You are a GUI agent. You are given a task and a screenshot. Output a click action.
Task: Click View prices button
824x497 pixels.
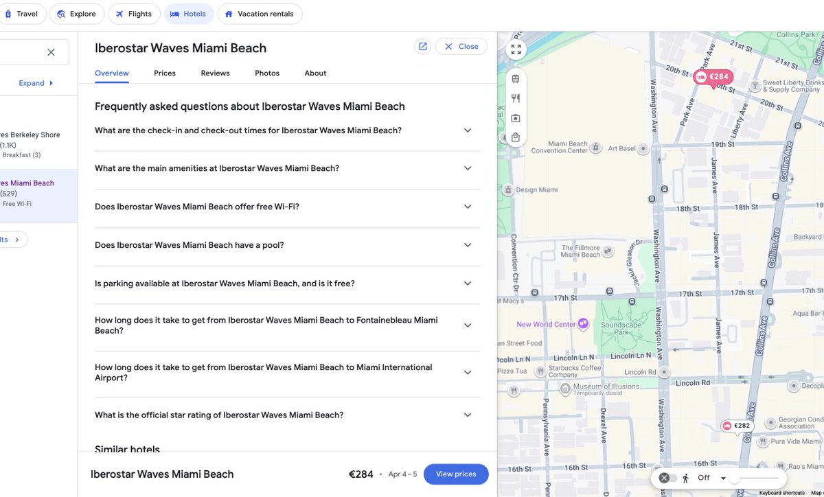[x=456, y=474]
